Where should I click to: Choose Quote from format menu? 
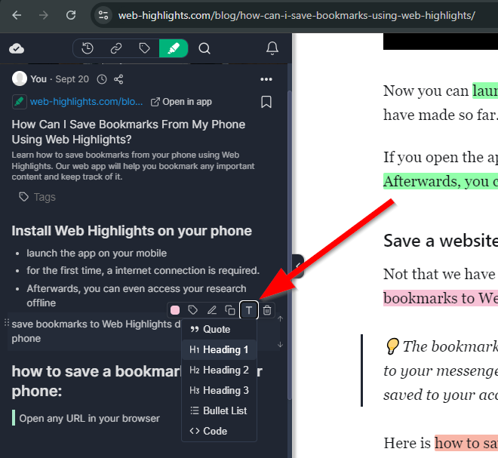219,330
